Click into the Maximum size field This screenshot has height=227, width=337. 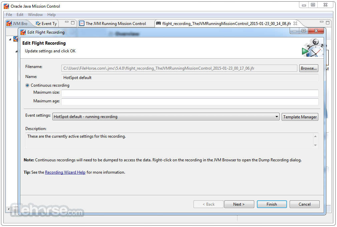(190, 93)
